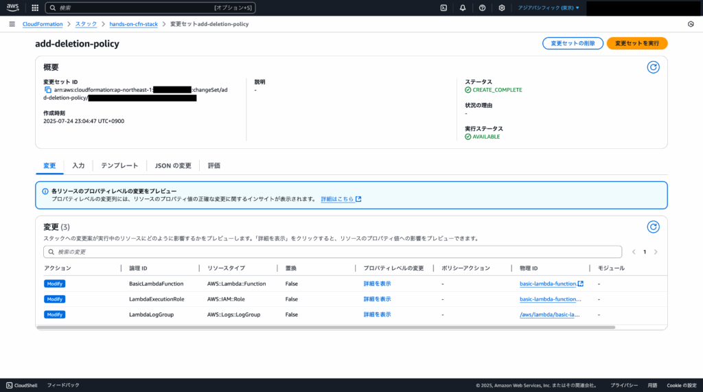Image resolution: width=703 pixels, height=392 pixels.
Task: Open the スタック breadcrumb link
Action: 86,24
